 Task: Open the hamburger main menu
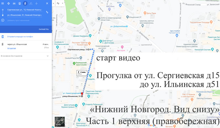point(3,3)
